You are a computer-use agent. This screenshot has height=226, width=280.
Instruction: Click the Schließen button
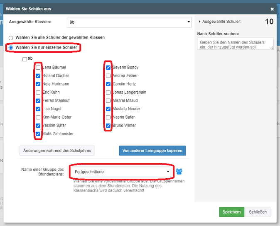(x=258, y=212)
